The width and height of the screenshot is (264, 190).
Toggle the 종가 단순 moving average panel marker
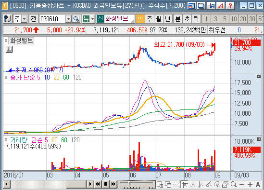point(6,77)
